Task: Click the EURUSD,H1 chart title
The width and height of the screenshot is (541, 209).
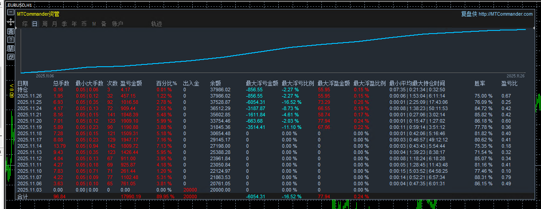Action: [x=19, y=5]
